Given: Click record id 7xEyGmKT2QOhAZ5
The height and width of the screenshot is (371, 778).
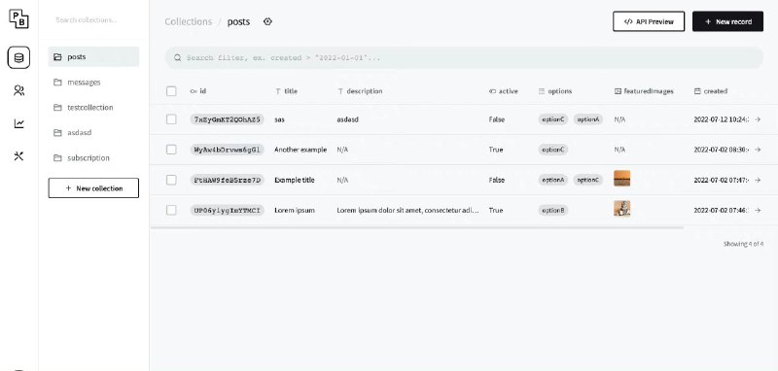Looking at the screenshot, I should click(227, 119).
